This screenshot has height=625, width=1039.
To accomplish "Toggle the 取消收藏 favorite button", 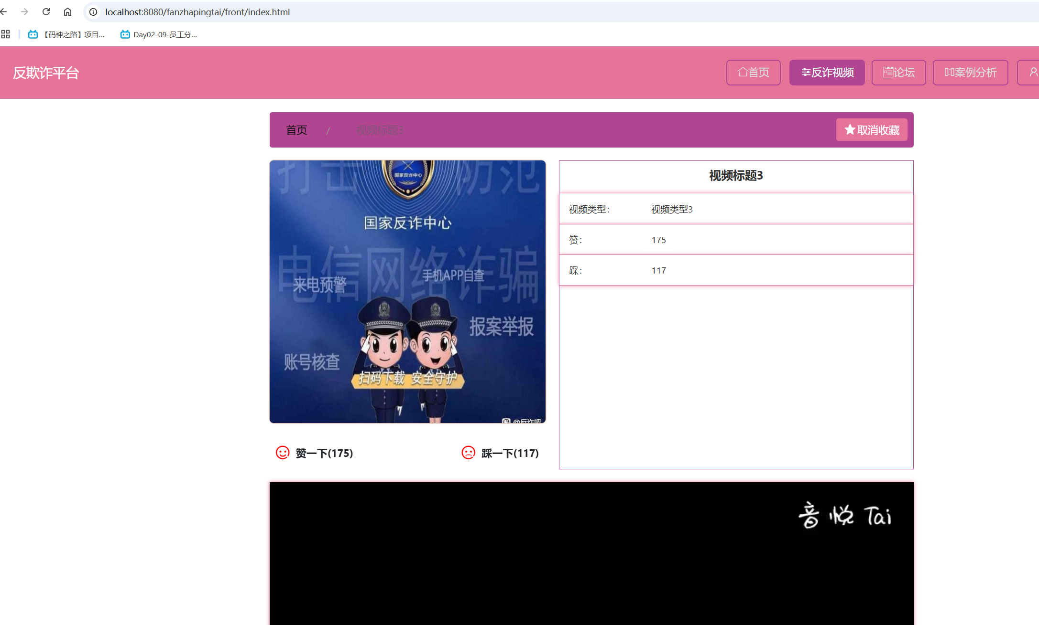I will (871, 130).
